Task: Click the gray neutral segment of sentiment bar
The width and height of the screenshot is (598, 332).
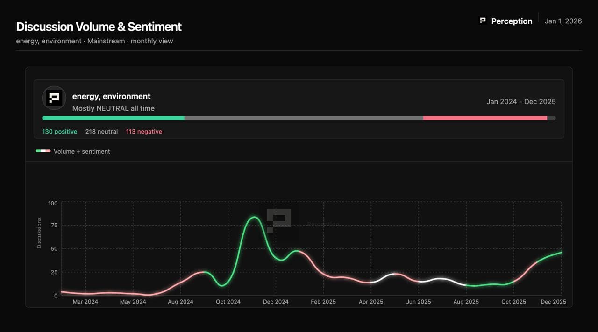Action: coord(304,118)
